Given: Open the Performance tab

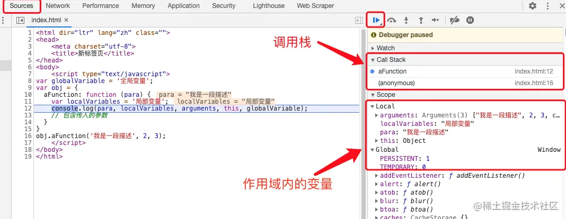Looking at the screenshot, I should (x=100, y=6).
